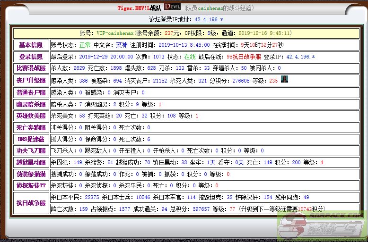Select the 死亡奔跑服 row label
The width and height of the screenshot is (368, 242).
point(31,127)
